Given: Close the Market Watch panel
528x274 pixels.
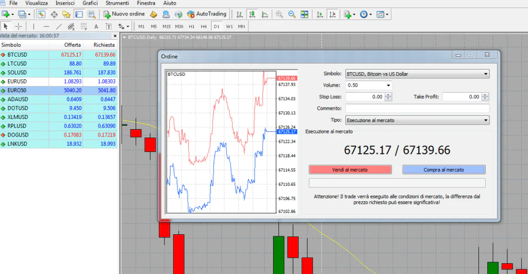Looking at the screenshot, I should [115, 36].
